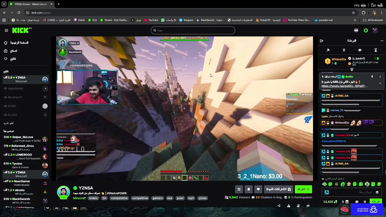Click the Gift Subscriptions button
Viewport: 386px width, 217px height.
coord(278,189)
